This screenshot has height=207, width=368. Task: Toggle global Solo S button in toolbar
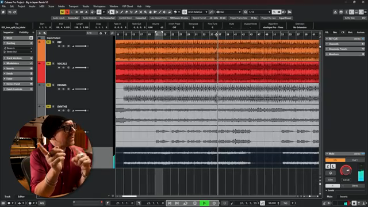(67, 12)
